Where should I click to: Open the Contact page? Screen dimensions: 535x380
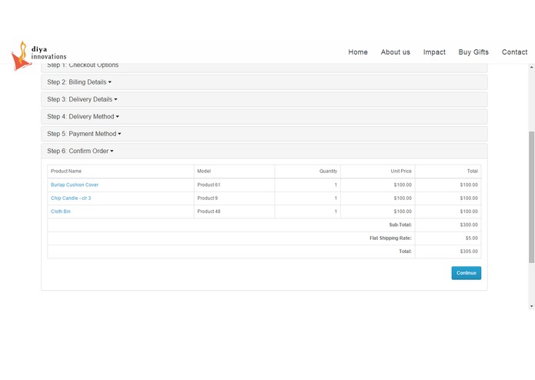(x=514, y=52)
